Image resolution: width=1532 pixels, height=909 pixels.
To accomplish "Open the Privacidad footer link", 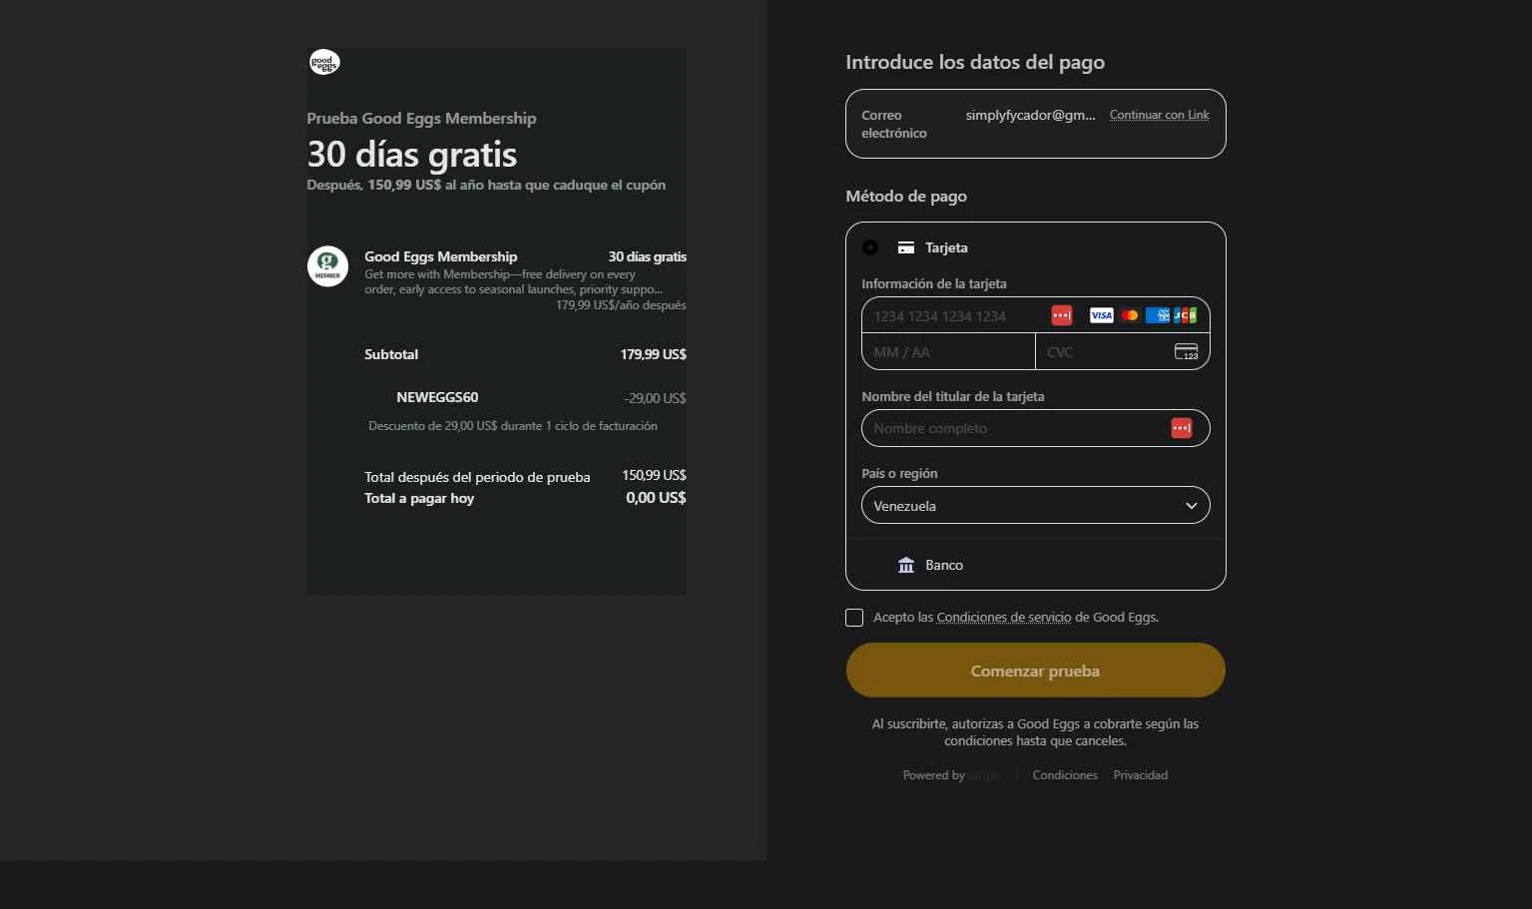I will click(x=1140, y=775).
